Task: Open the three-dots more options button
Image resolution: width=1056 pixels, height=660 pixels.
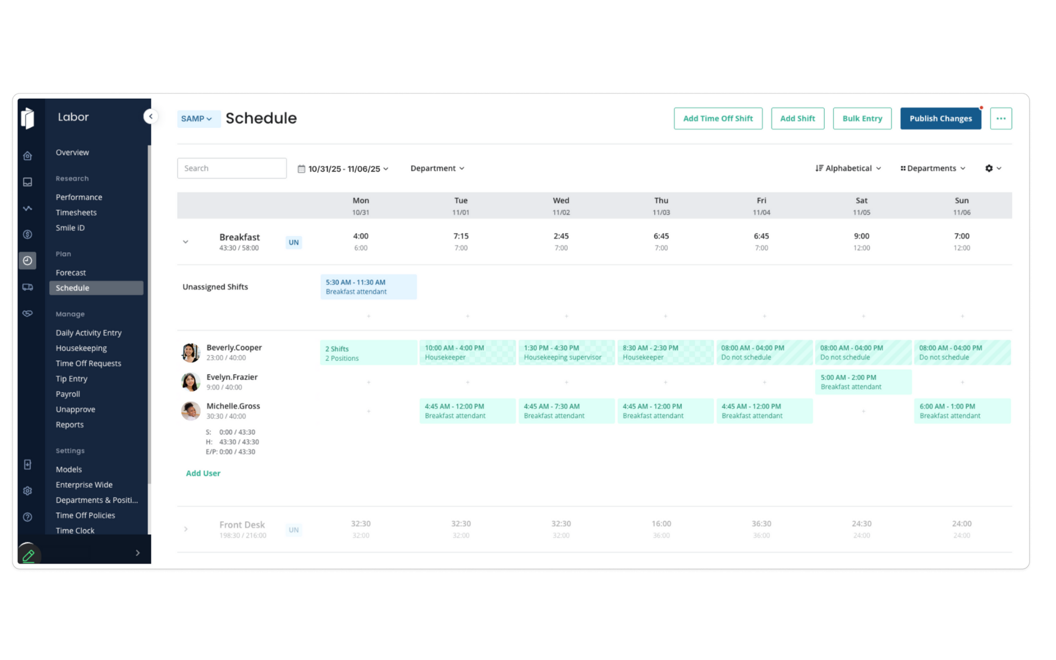Action: (x=1001, y=118)
